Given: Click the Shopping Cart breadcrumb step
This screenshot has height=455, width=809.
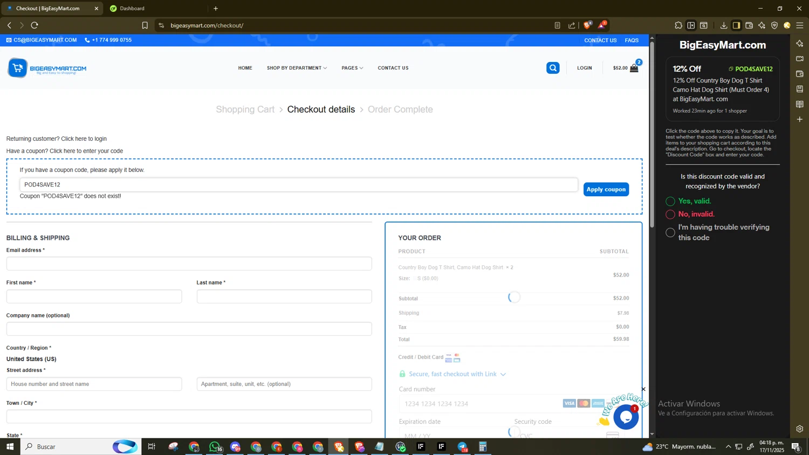Looking at the screenshot, I should 245,109.
